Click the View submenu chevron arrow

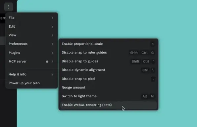[52, 36]
